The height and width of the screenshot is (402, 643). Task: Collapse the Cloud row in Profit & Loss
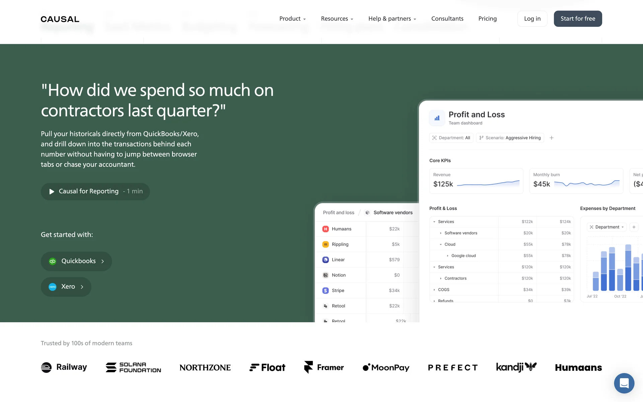tap(441, 245)
